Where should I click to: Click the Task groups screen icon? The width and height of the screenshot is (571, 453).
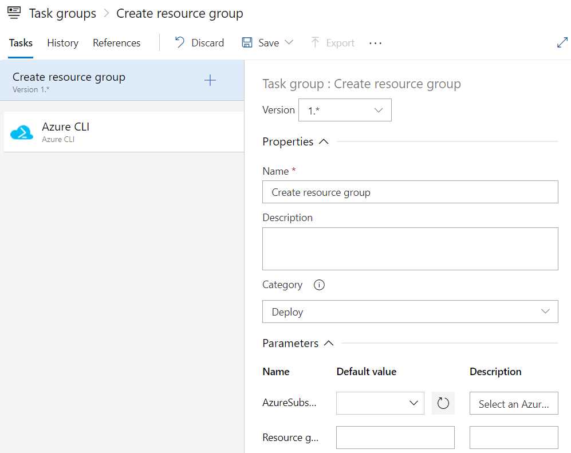[14, 13]
